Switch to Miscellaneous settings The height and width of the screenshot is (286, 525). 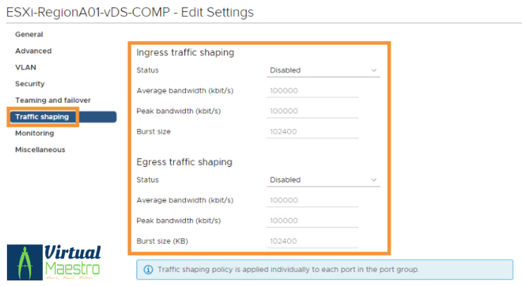[x=40, y=149]
